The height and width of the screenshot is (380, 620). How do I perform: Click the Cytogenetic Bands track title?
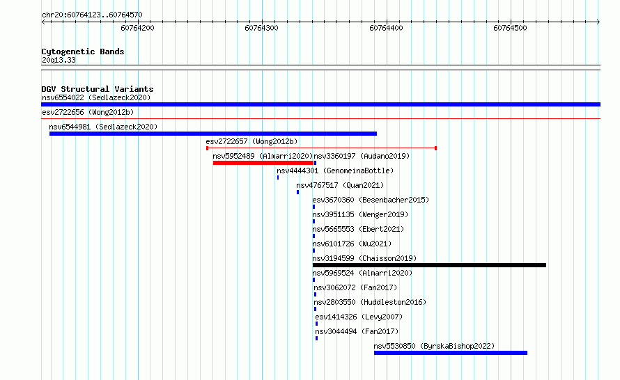click(83, 52)
